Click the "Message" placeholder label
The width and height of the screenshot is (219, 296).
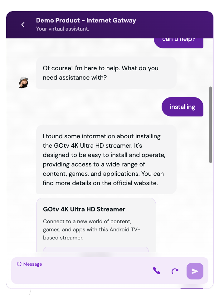coord(32,264)
